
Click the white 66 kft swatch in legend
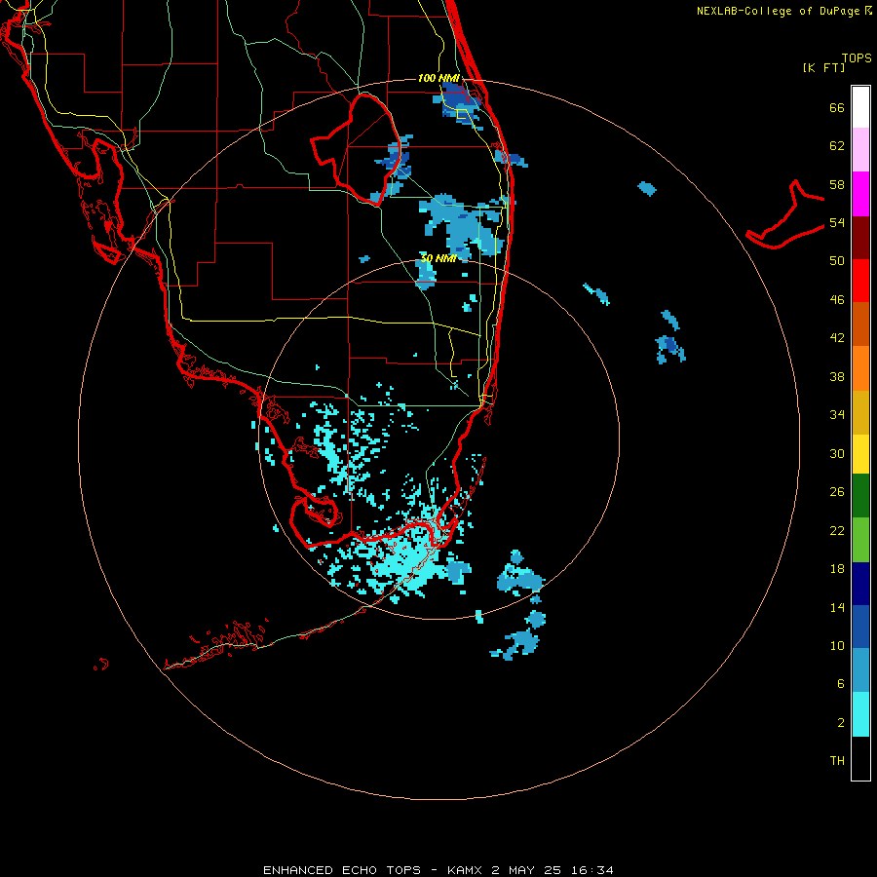pos(860,107)
